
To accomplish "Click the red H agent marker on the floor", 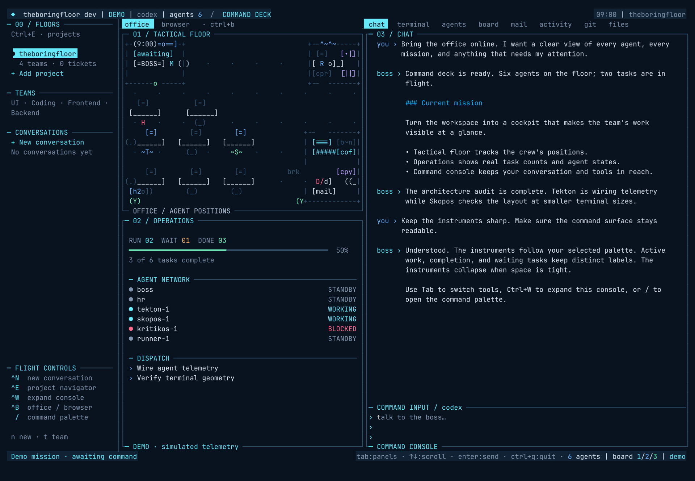I will [x=143, y=123].
